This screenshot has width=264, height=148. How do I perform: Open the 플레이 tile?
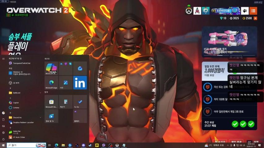[80, 116]
